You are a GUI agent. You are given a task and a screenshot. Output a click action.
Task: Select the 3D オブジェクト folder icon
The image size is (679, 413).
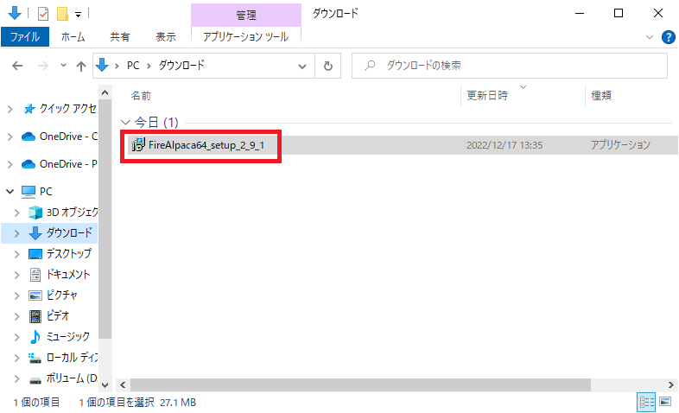35,213
